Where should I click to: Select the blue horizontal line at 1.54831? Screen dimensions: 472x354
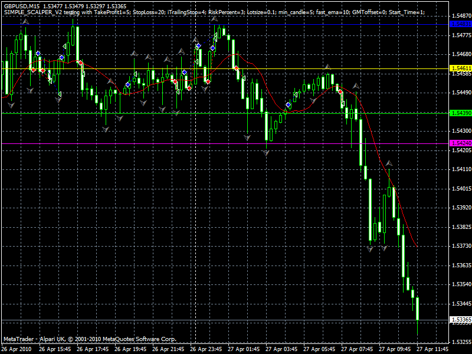coord(225,24)
